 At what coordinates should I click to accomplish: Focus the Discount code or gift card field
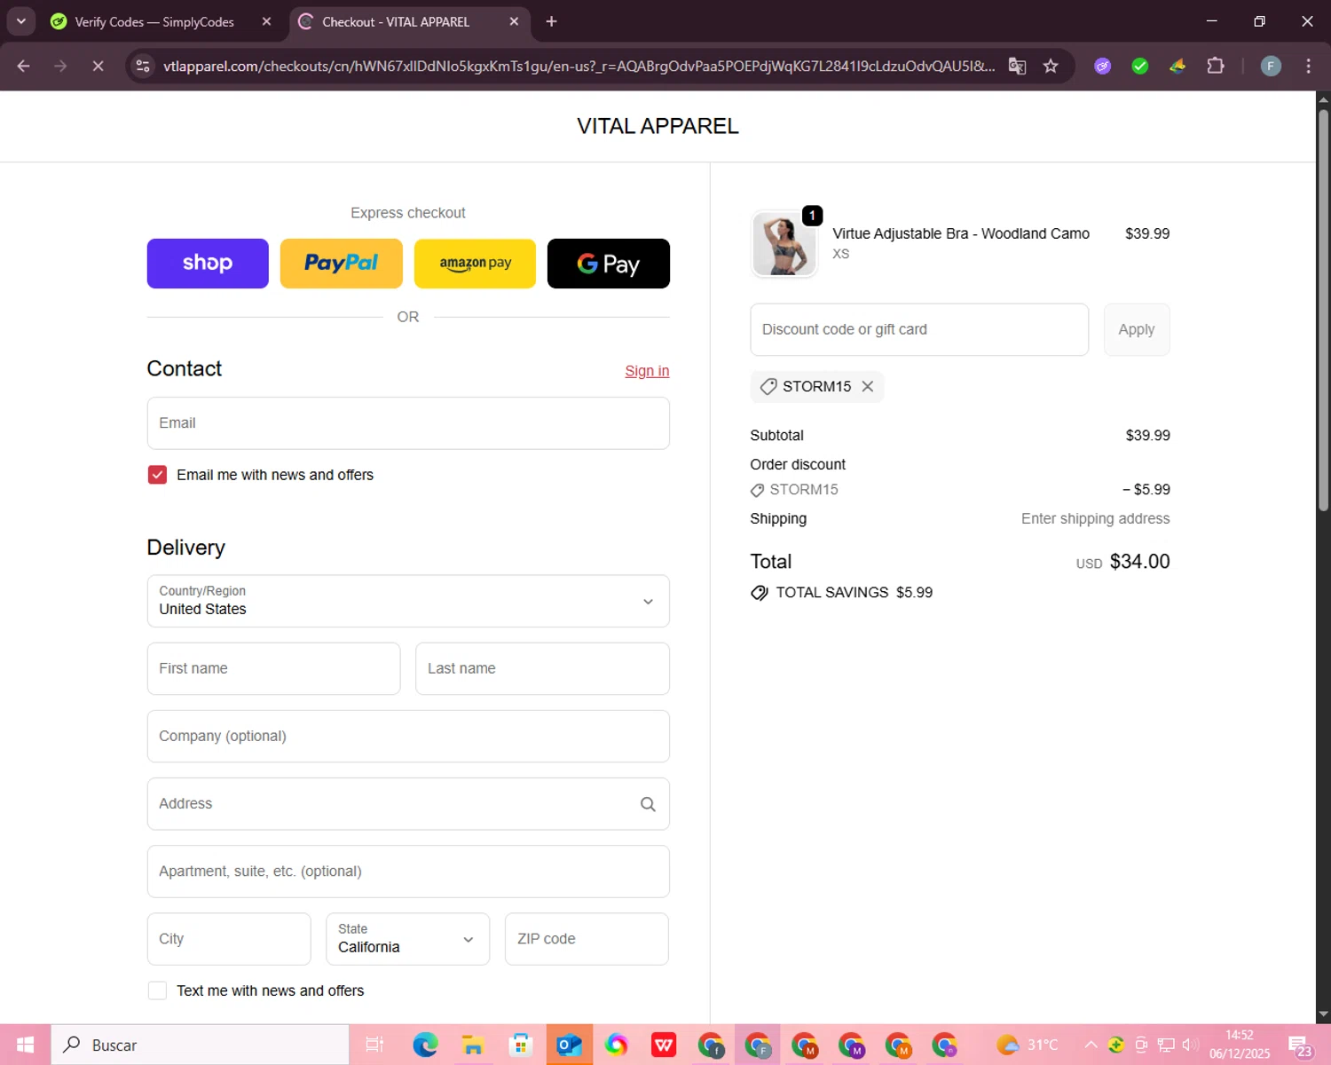919,329
